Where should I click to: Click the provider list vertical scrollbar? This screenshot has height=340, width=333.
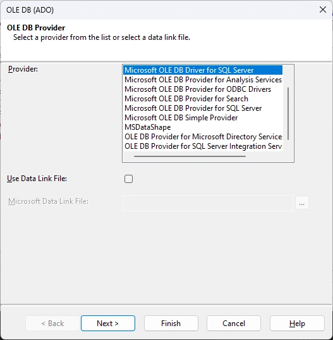point(288,113)
